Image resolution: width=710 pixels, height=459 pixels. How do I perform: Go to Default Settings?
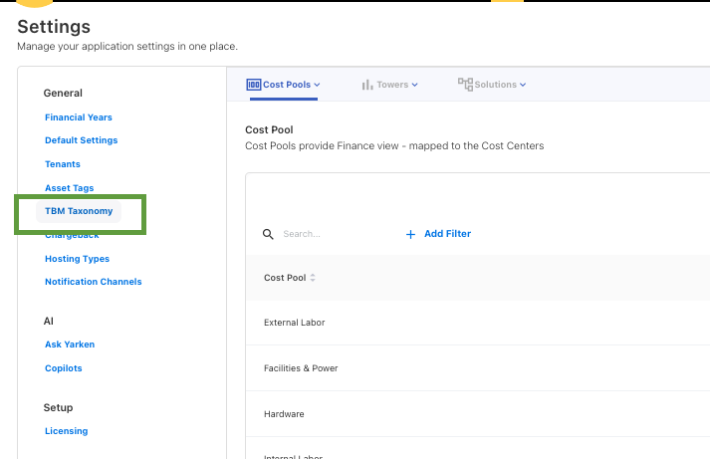click(x=81, y=140)
